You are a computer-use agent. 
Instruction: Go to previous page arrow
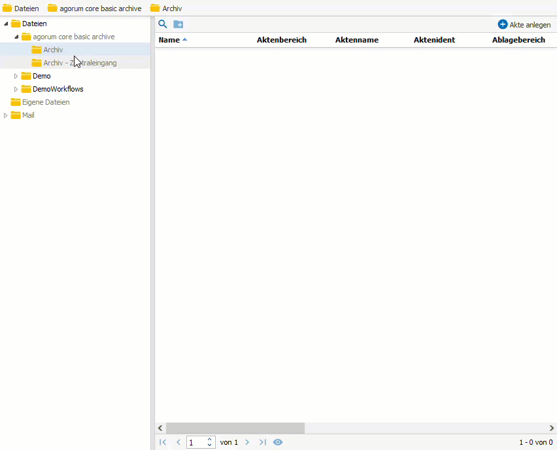[178, 442]
